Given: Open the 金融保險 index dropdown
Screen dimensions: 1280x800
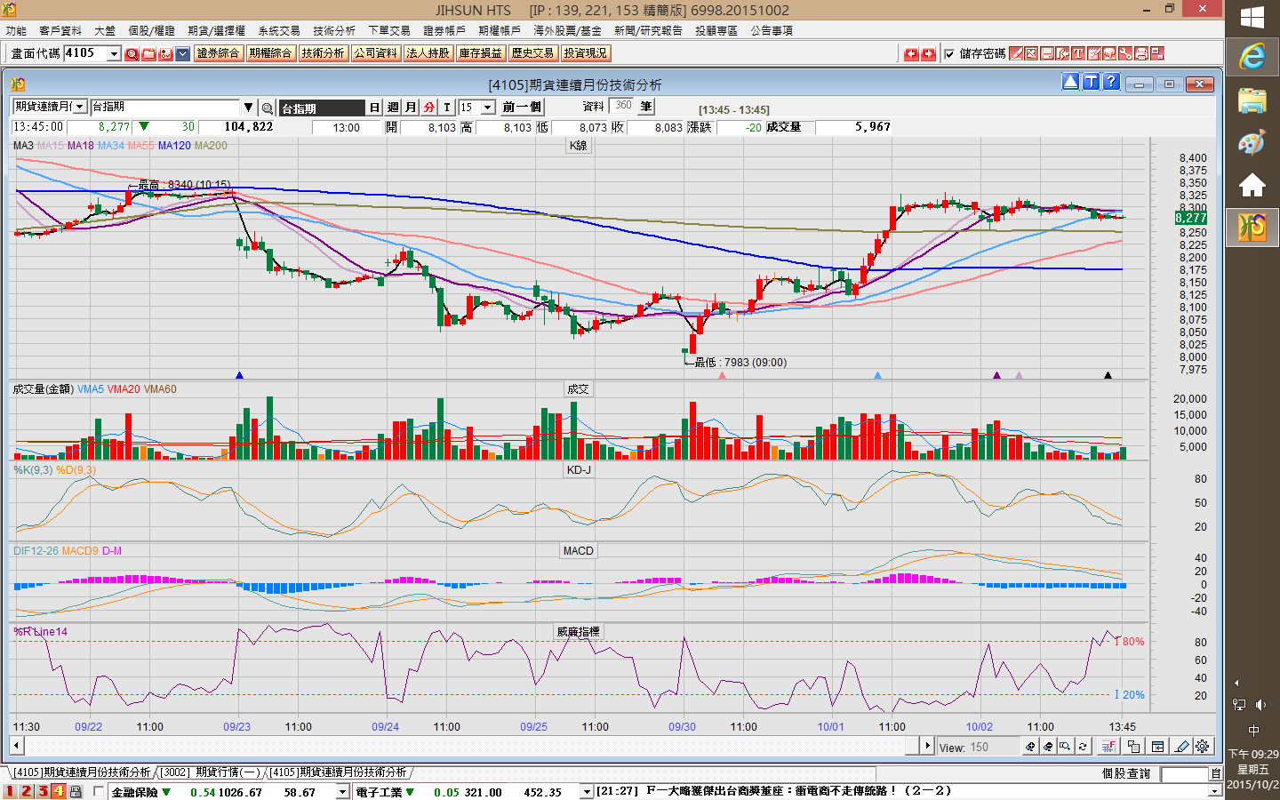Looking at the screenshot, I should coord(342,792).
